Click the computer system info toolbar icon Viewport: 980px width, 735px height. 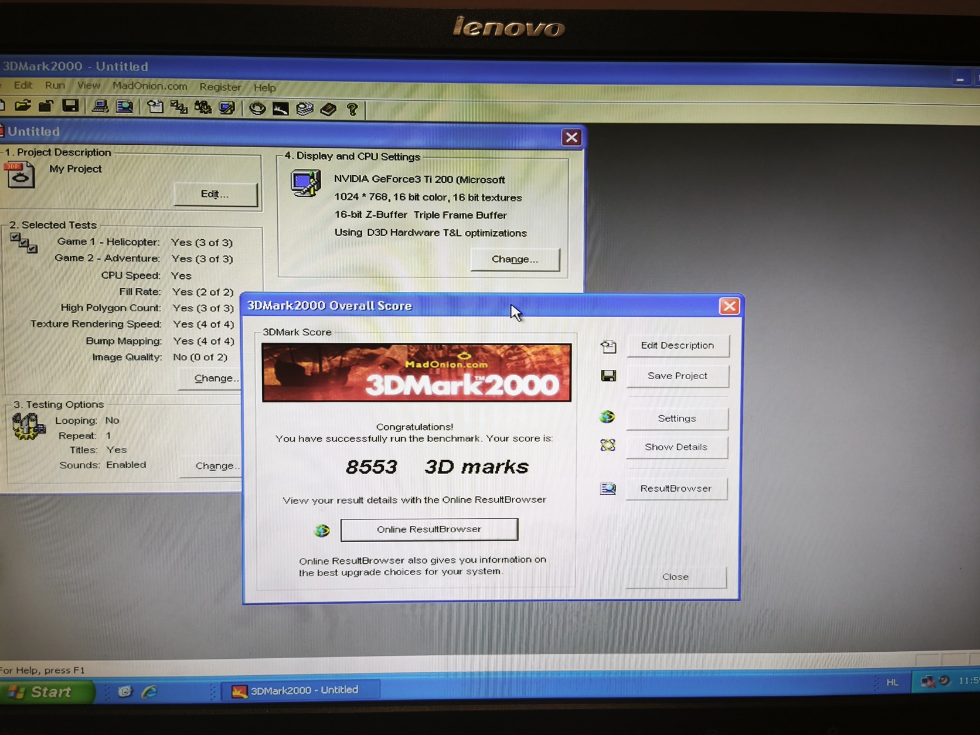coord(100,107)
